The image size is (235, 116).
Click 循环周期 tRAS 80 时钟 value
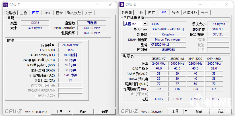[x=71, y=70]
